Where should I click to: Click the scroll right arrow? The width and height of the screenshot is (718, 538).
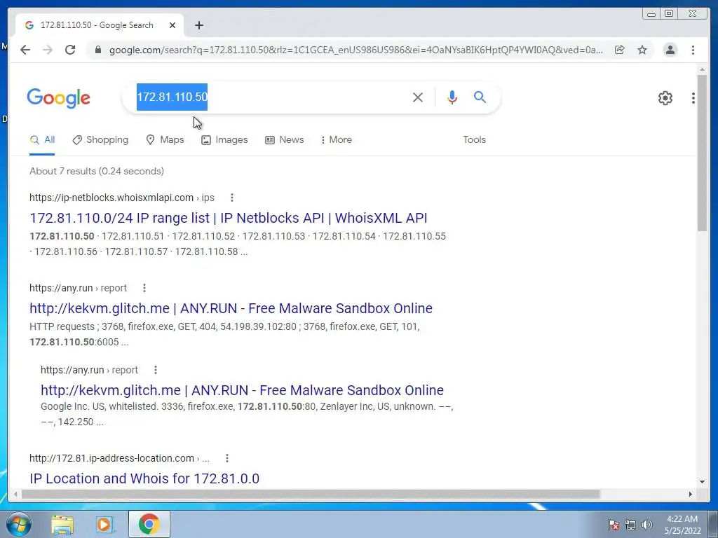[x=691, y=494]
